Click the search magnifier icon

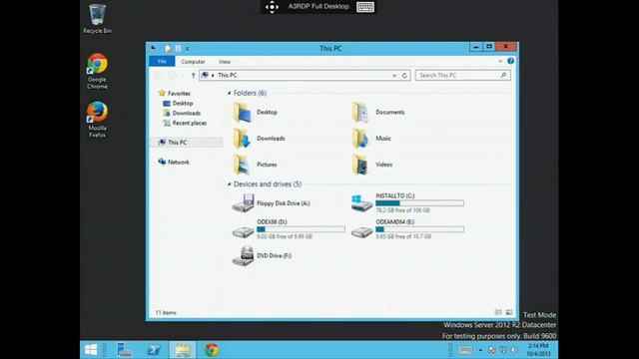(503, 76)
